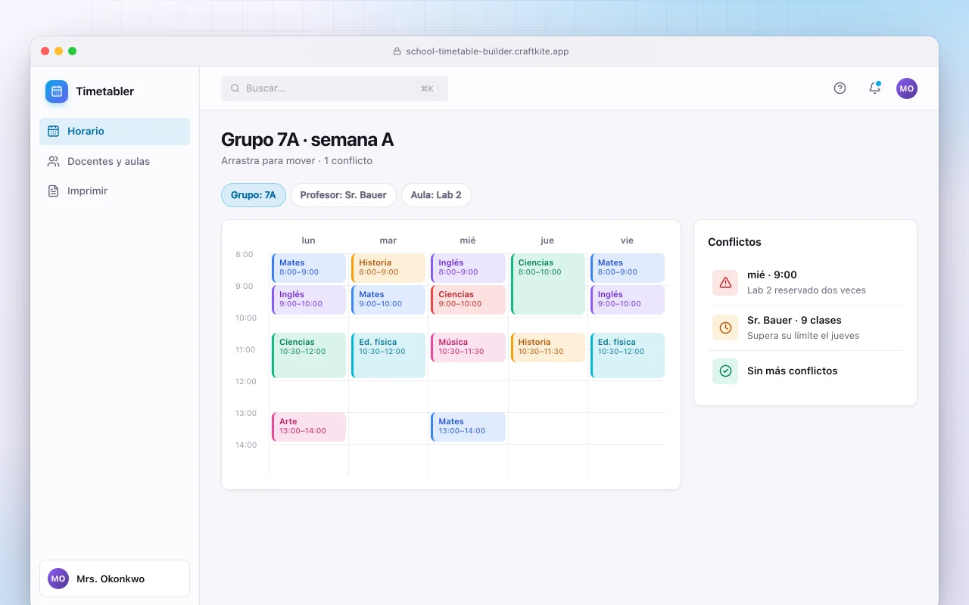Select Tuesday Ed. física 10:30–12:00 block
The height and width of the screenshot is (605, 969).
click(x=388, y=355)
